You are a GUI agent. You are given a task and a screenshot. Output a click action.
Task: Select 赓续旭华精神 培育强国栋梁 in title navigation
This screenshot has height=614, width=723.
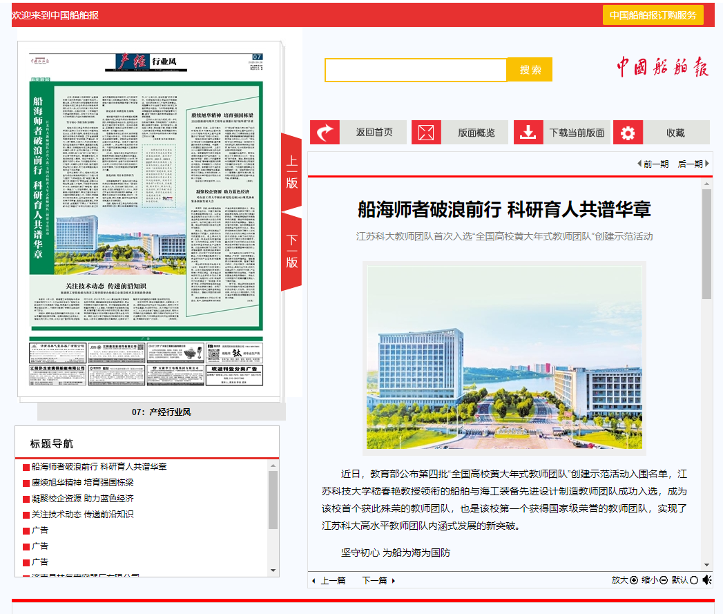(x=82, y=483)
